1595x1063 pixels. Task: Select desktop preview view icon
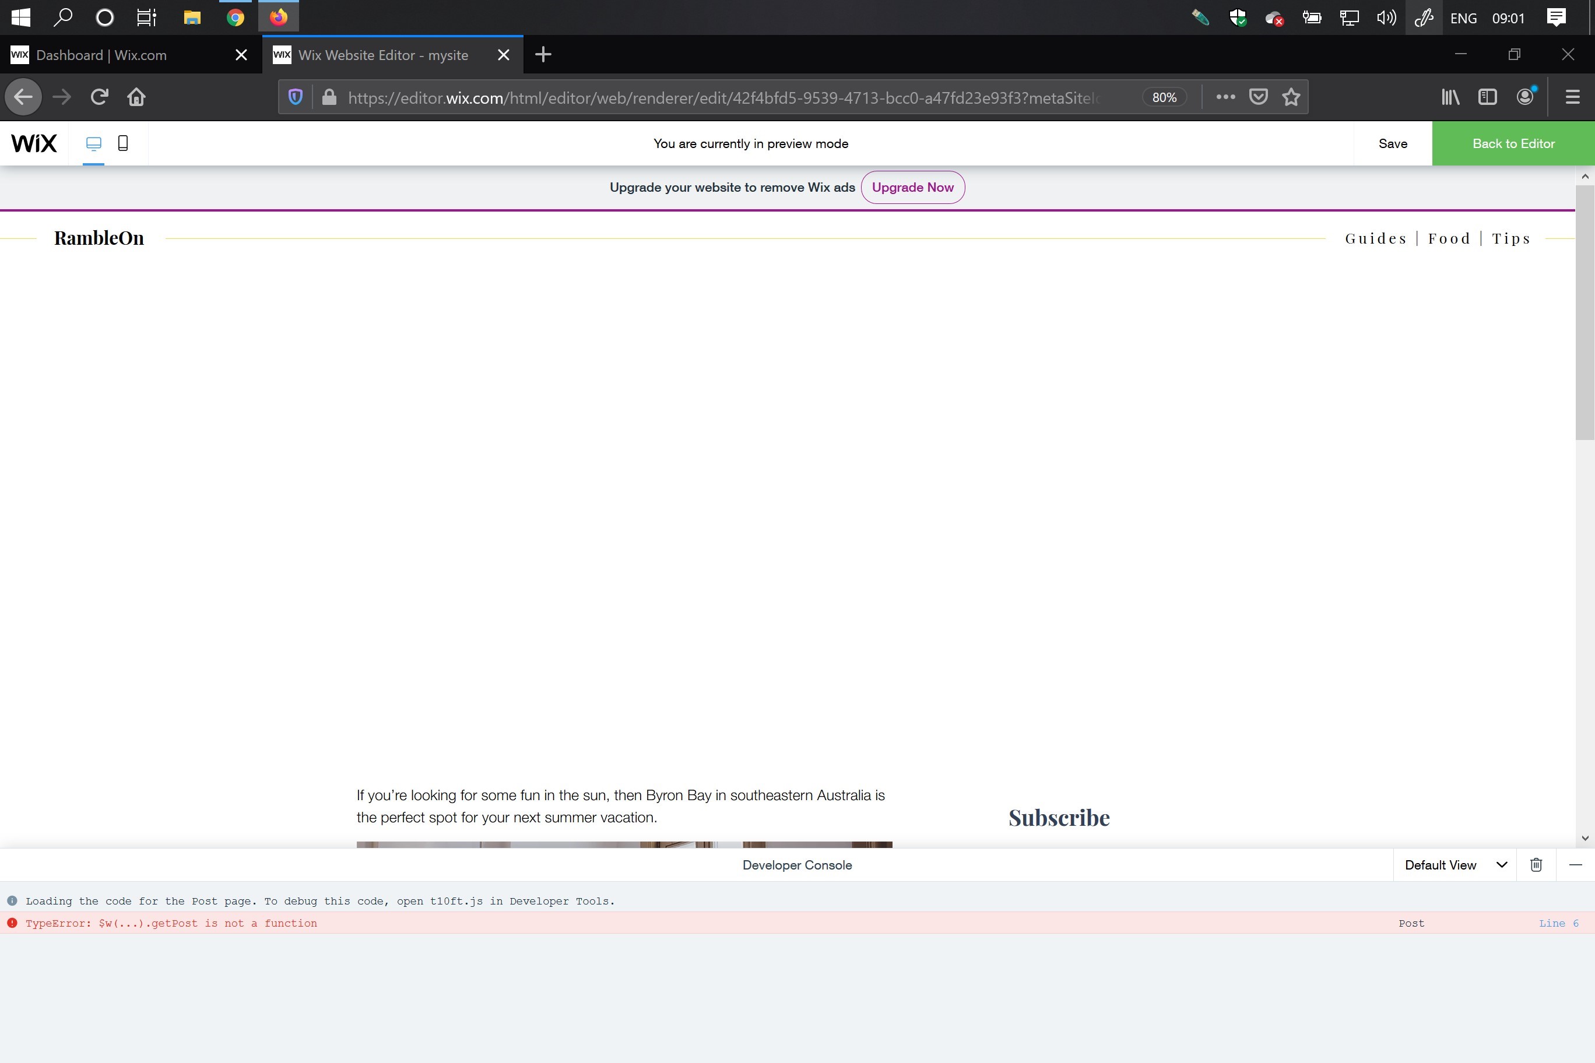[x=94, y=143]
